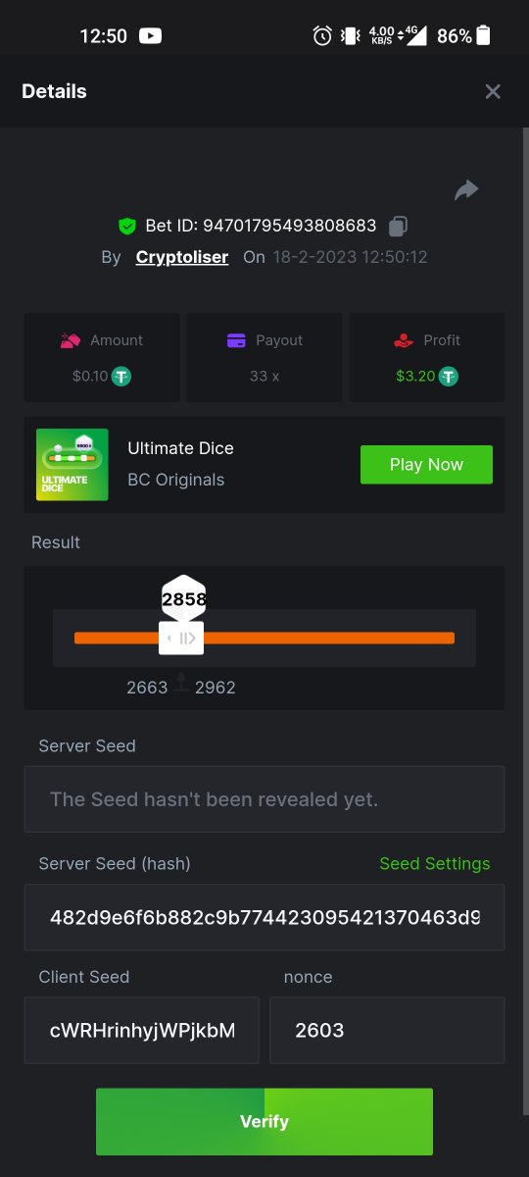Tap the Tether coin icon beside $0.10
Screen dimensions: 529x1177
121,376
